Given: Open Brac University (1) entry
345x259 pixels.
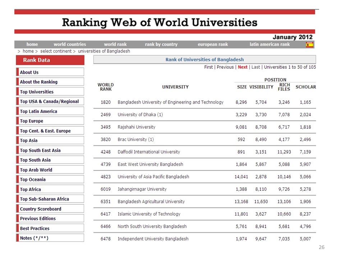Looking at the screenshot, I should tap(135, 140).
